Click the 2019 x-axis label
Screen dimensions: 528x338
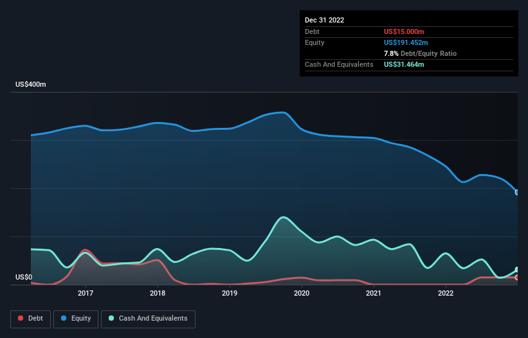click(x=230, y=293)
